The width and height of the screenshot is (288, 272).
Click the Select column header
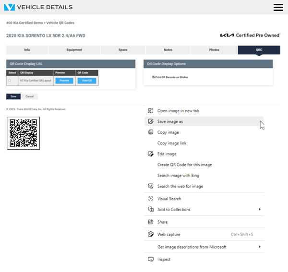(12, 73)
